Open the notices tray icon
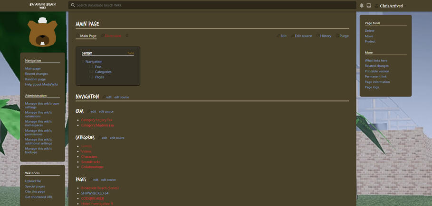The height and width of the screenshot is (206, 432). [368, 6]
